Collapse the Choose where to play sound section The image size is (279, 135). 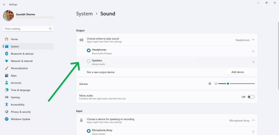point(253,40)
